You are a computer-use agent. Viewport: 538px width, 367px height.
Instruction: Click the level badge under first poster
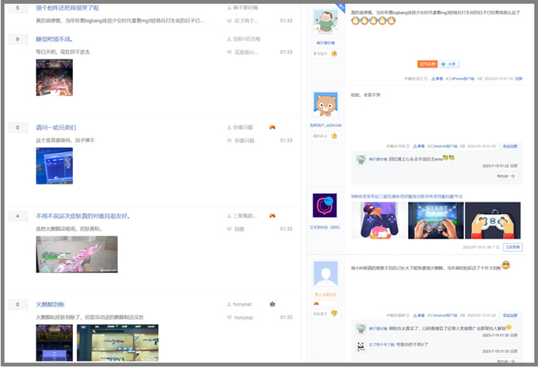[x=334, y=53]
